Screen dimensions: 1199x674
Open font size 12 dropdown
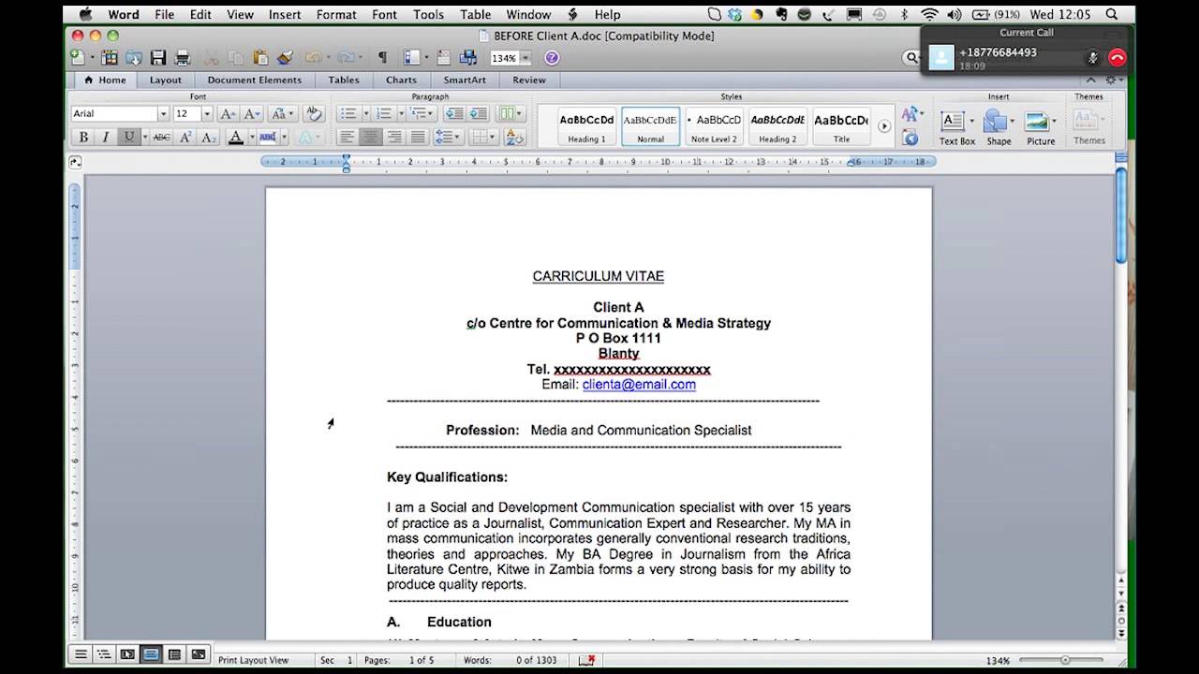[x=207, y=114]
